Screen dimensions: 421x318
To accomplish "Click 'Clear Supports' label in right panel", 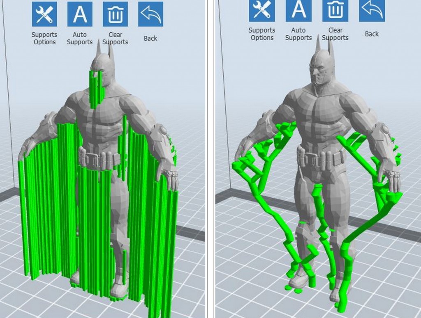I will (335, 34).
